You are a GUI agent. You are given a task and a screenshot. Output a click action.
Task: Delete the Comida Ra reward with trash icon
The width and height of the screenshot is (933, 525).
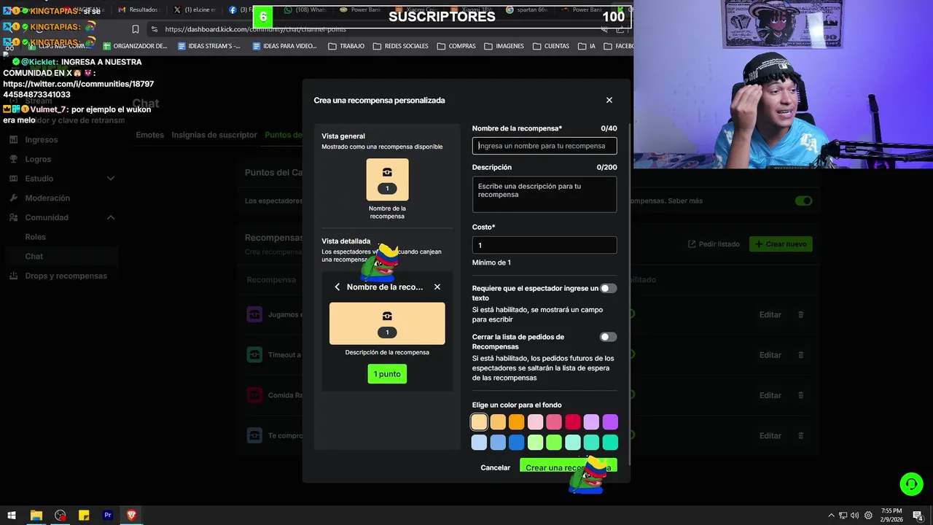(x=801, y=395)
